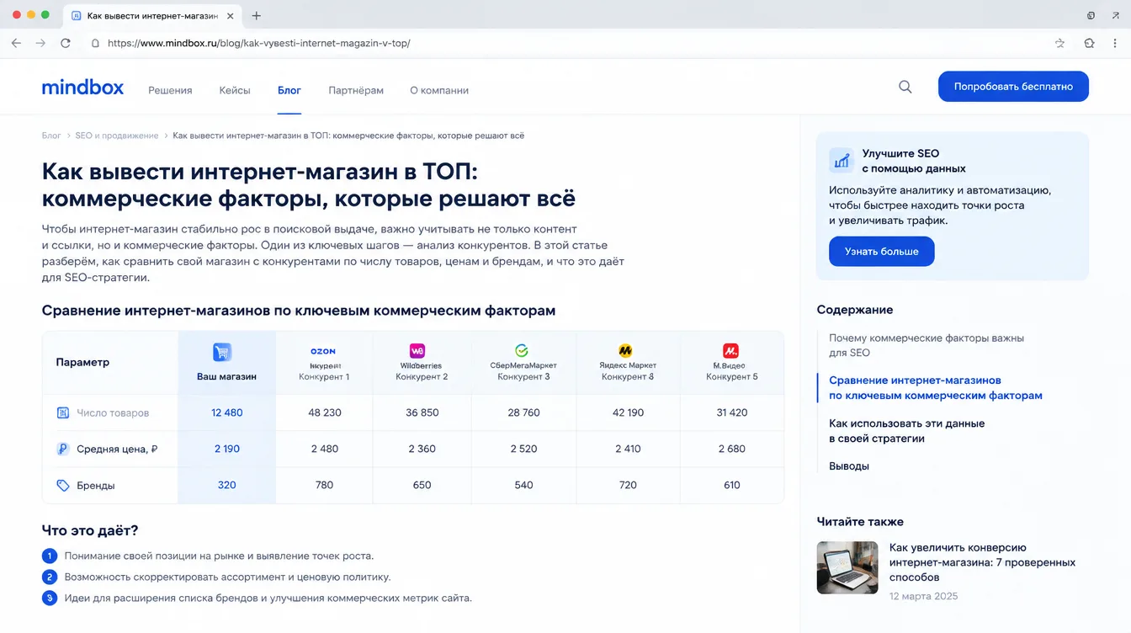Click the icon beside "Число товаров"
The height and width of the screenshot is (633, 1131).
click(x=62, y=412)
